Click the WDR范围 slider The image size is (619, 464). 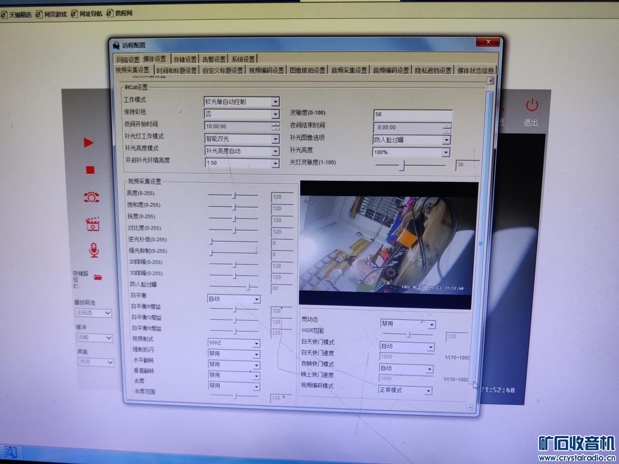point(408,334)
